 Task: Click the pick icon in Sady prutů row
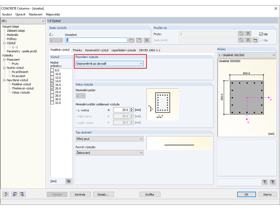(x=241, y=40)
